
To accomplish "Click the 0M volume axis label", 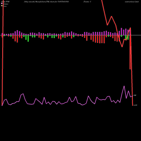I will [135, 95].
